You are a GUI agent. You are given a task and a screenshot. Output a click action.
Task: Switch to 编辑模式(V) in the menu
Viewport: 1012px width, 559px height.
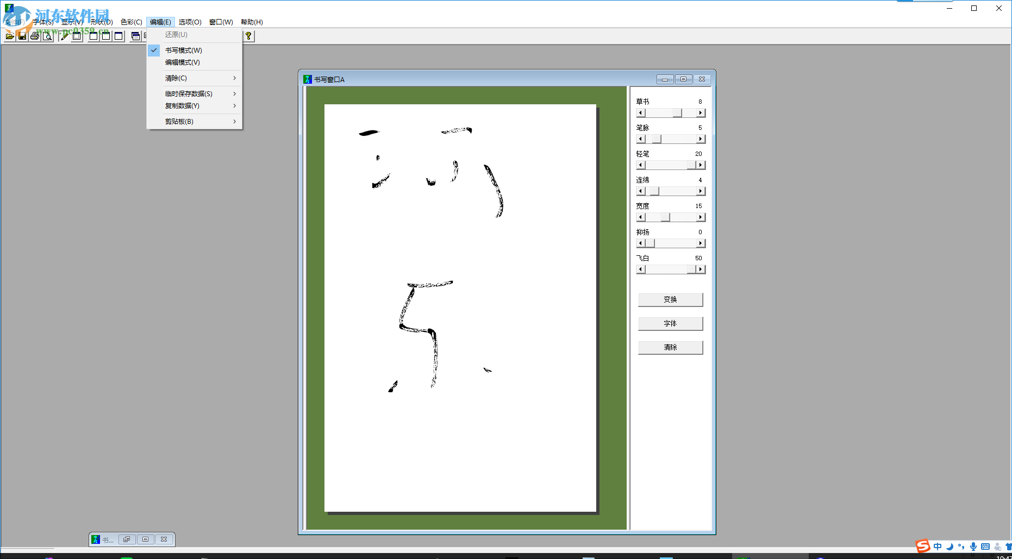point(194,62)
